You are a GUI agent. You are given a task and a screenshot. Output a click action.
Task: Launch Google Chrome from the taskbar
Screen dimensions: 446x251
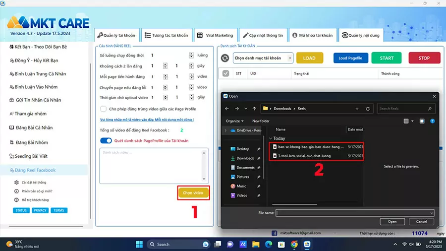coord(294,244)
